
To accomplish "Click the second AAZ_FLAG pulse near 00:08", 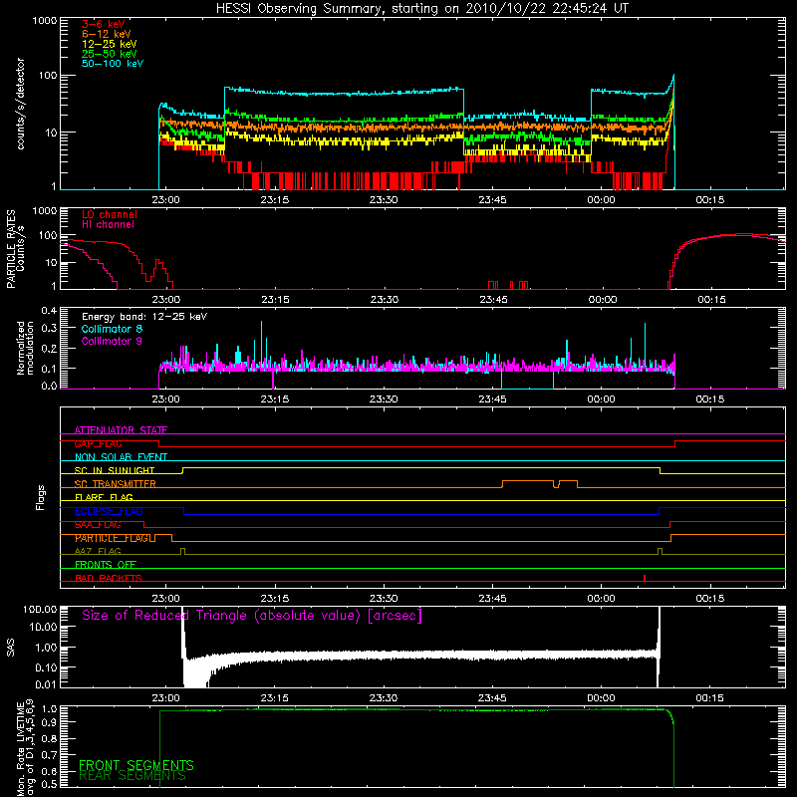I will [660, 551].
